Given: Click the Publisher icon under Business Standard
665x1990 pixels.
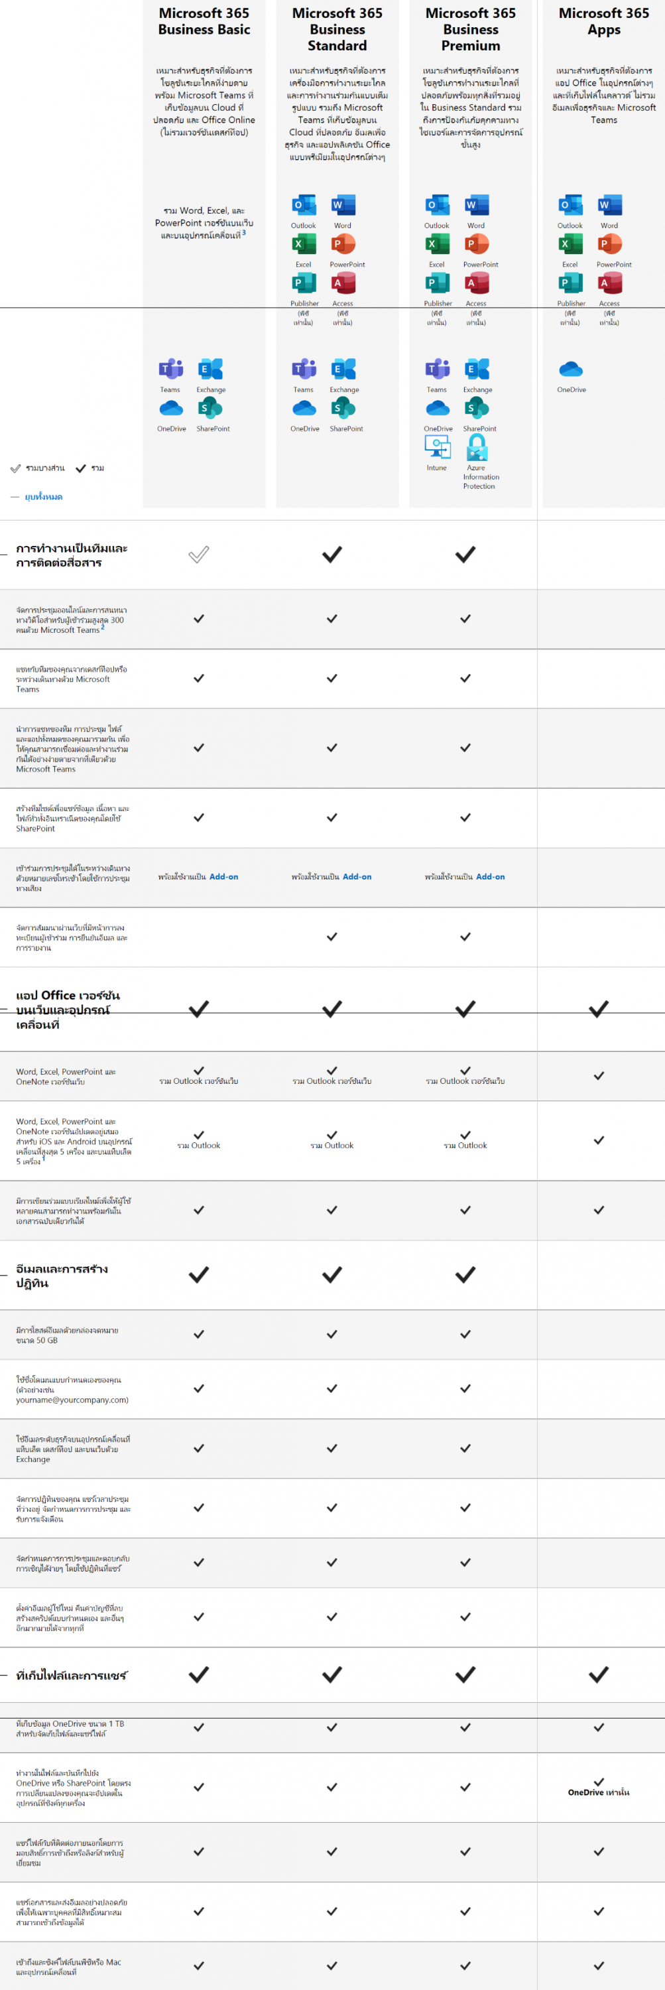Looking at the screenshot, I should [304, 283].
